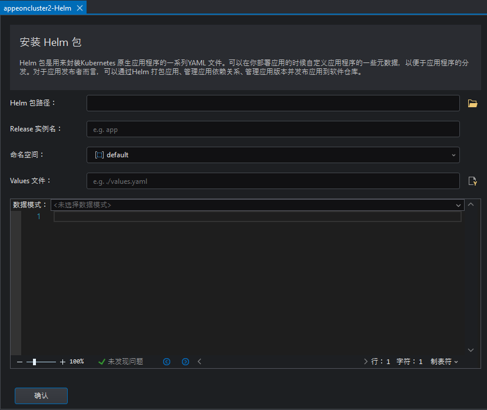
Task: Open the 100% zoom level box
Action: point(77,362)
